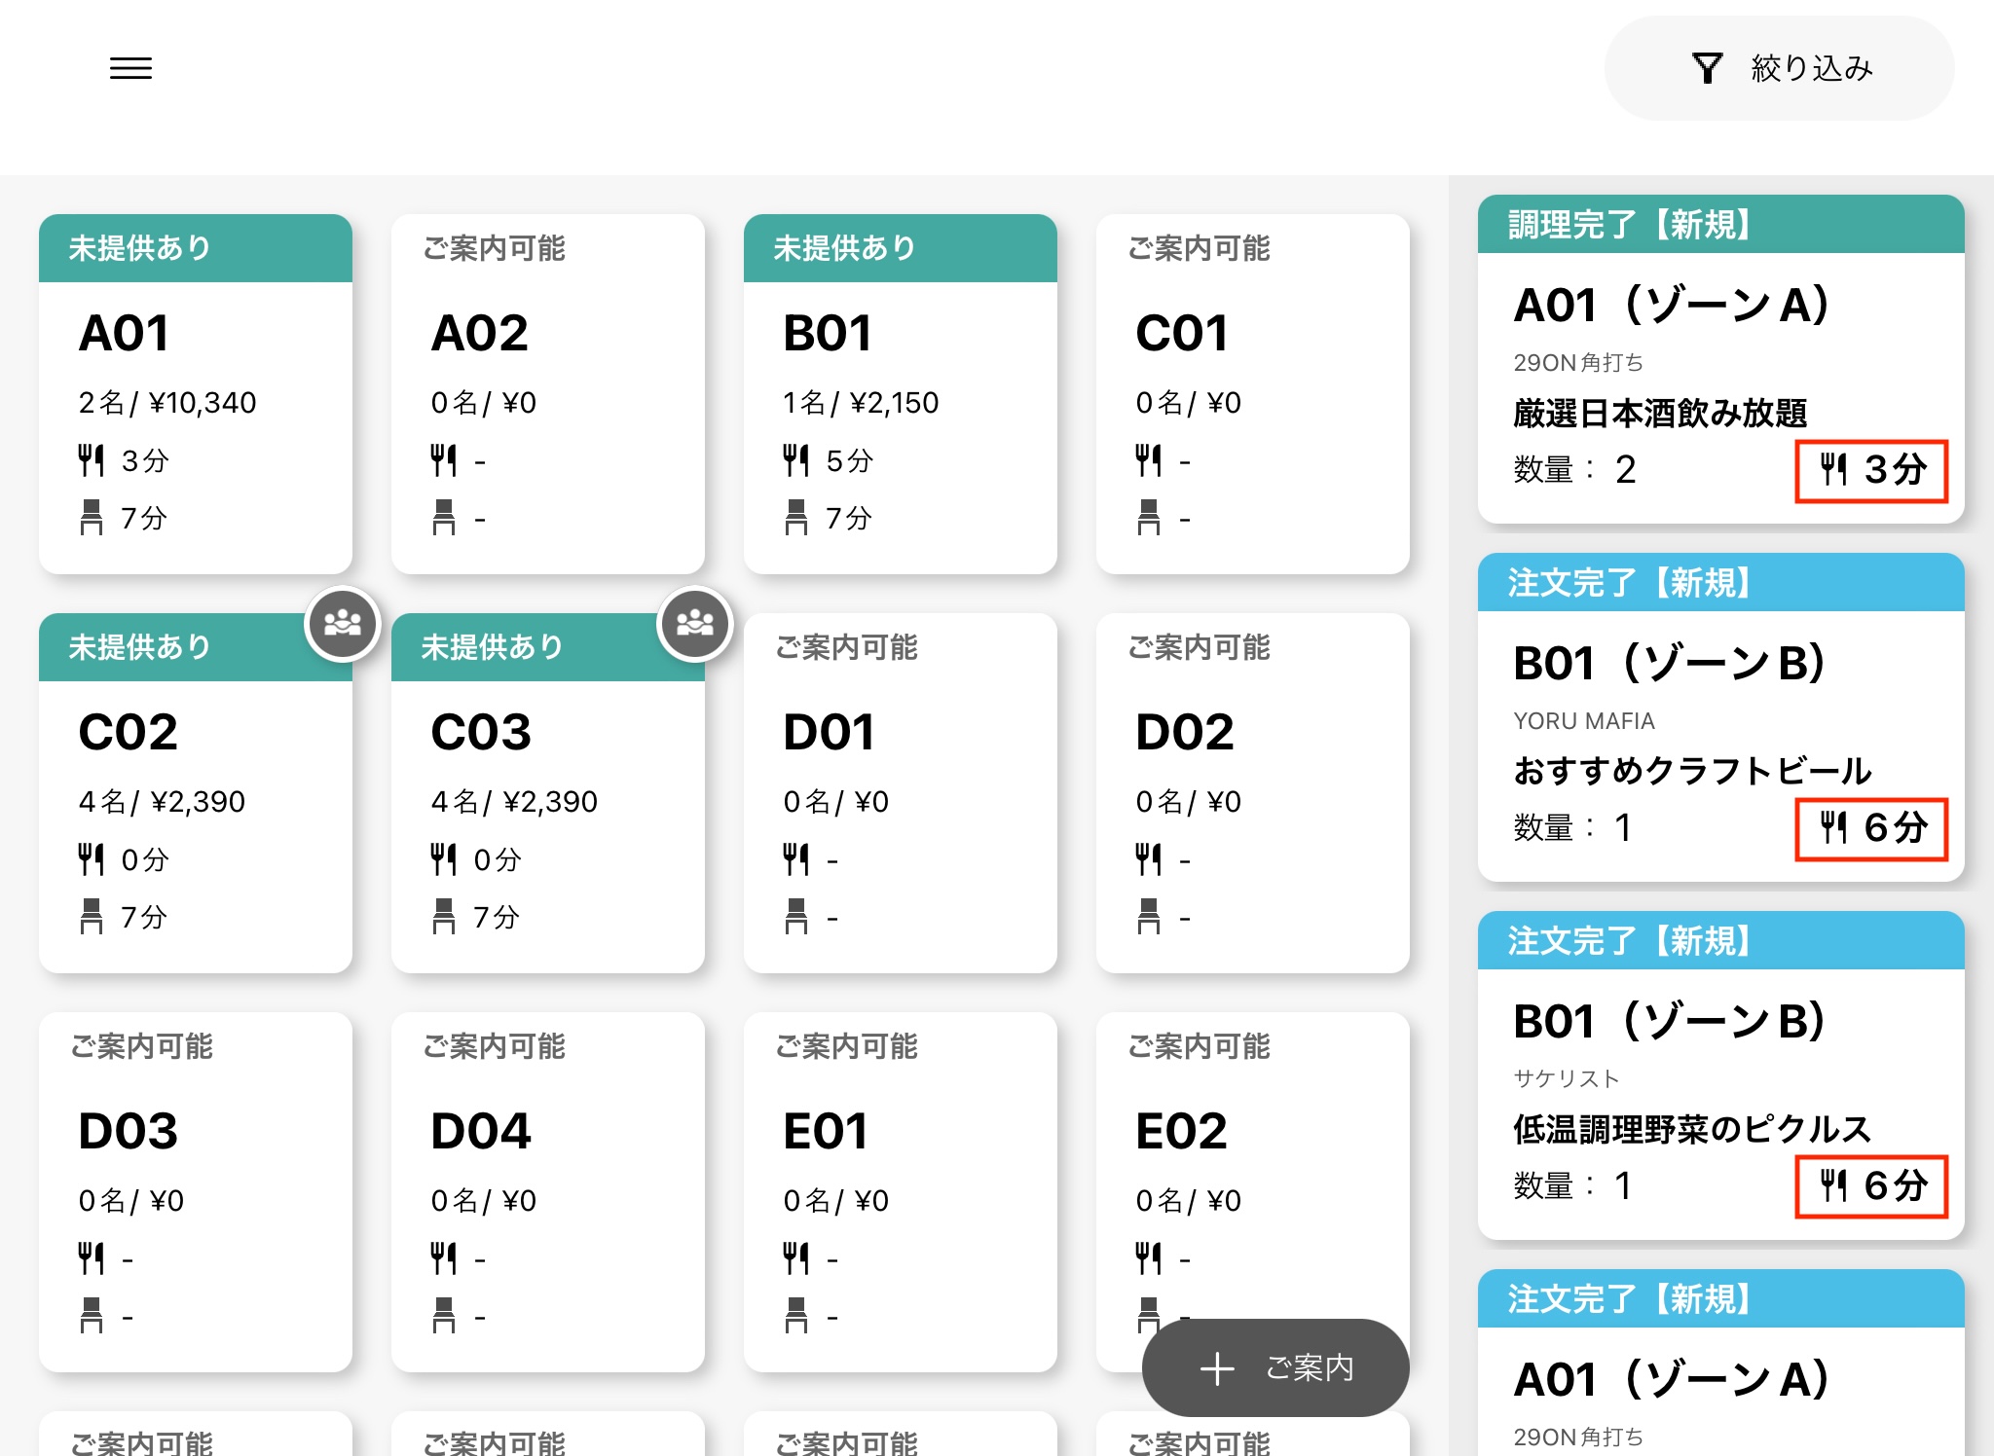Click the 6分 timer on the おすすめクラフトビール order

1871,828
